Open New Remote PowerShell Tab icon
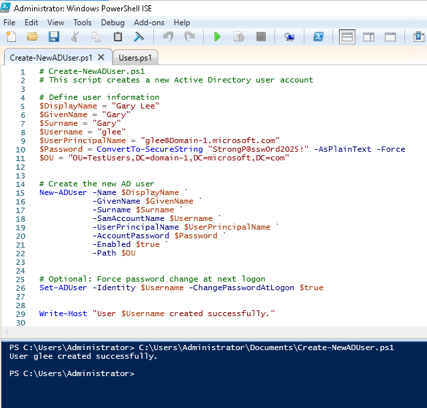The height and width of the screenshot is (408, 427). (x=289, y=37)
